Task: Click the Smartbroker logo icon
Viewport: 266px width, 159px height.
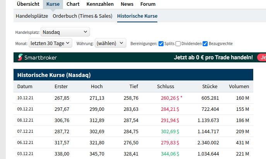Action: (20, 58)
